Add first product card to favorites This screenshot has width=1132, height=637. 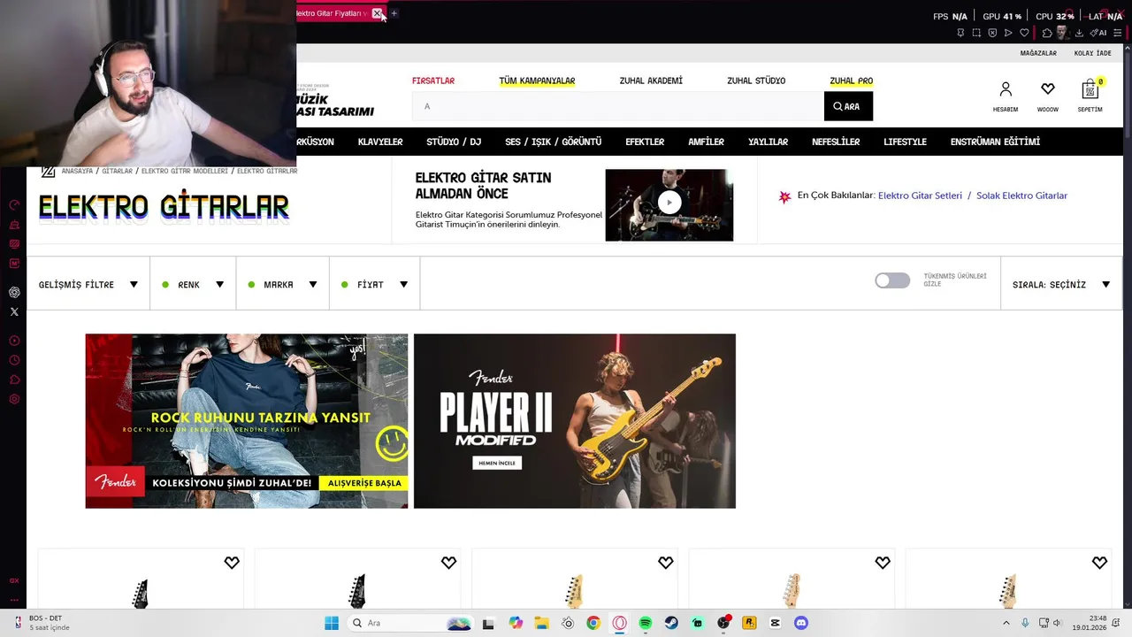click(232, 563)
